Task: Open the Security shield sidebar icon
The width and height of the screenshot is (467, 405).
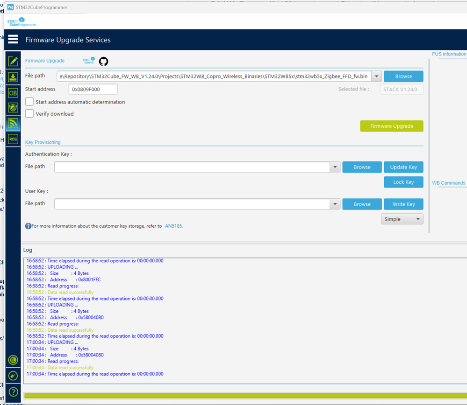Action: point(13,108)
